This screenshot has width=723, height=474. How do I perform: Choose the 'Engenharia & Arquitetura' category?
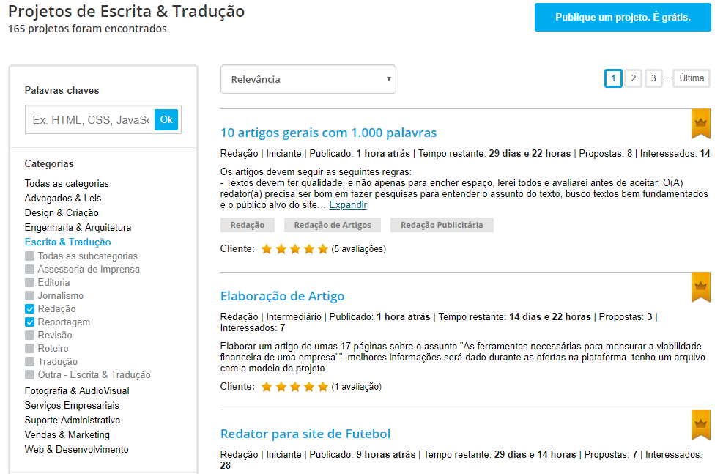(78, 227)
